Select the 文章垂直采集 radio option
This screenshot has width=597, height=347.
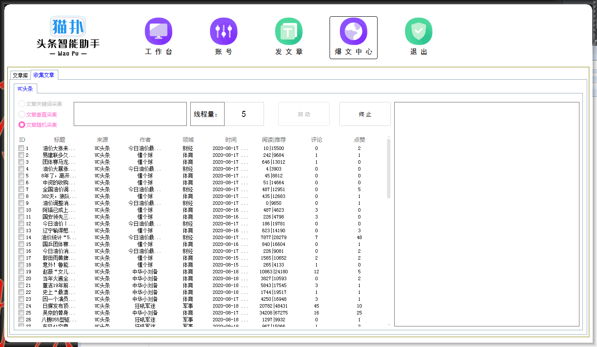(x=22, y=114)
